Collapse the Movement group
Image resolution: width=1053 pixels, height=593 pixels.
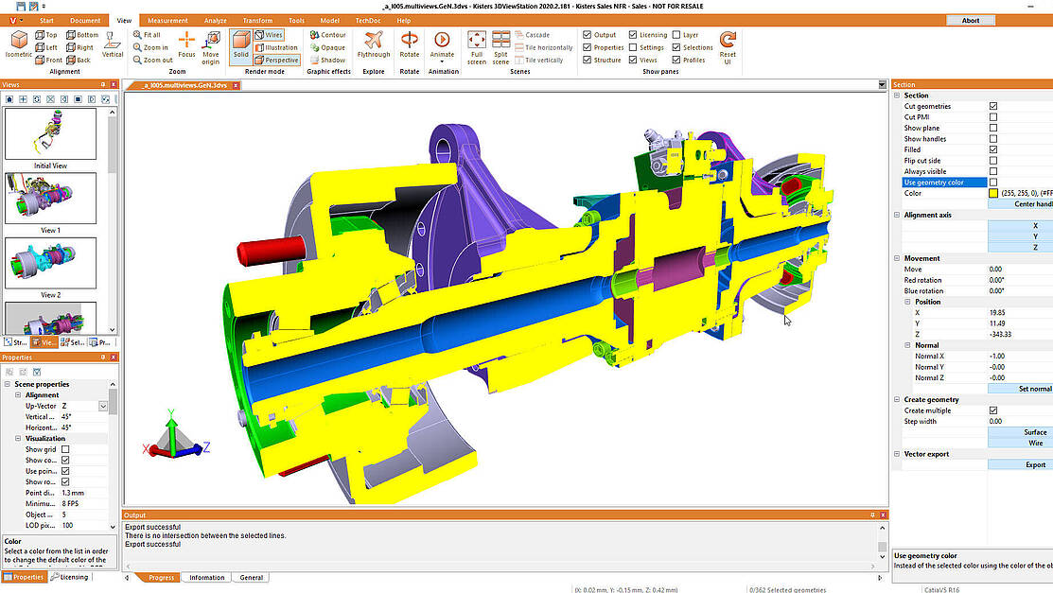pyautogui.click(x=897, y=258)
